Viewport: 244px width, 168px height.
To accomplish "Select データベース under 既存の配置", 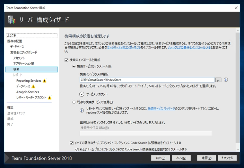I will point(17,47).
